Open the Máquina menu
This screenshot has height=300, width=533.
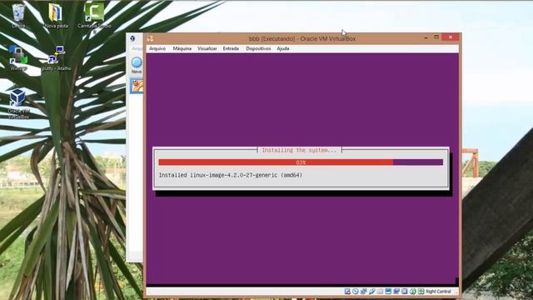coord(182,48)
